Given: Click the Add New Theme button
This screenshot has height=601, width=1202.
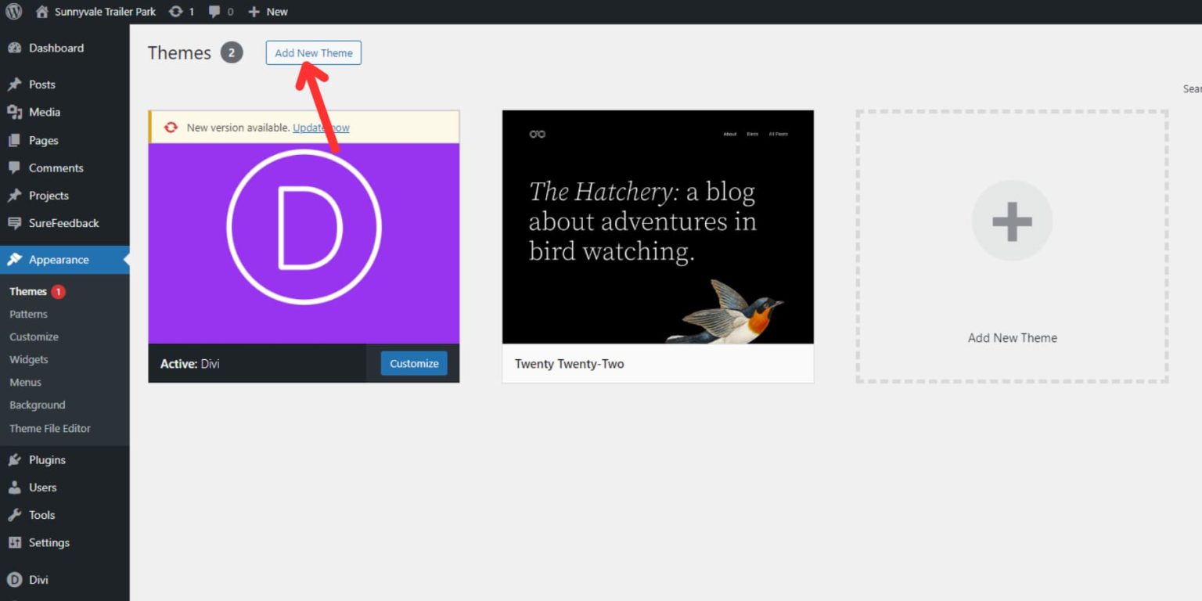Looking at the screenshot, I should coord(313,52).
